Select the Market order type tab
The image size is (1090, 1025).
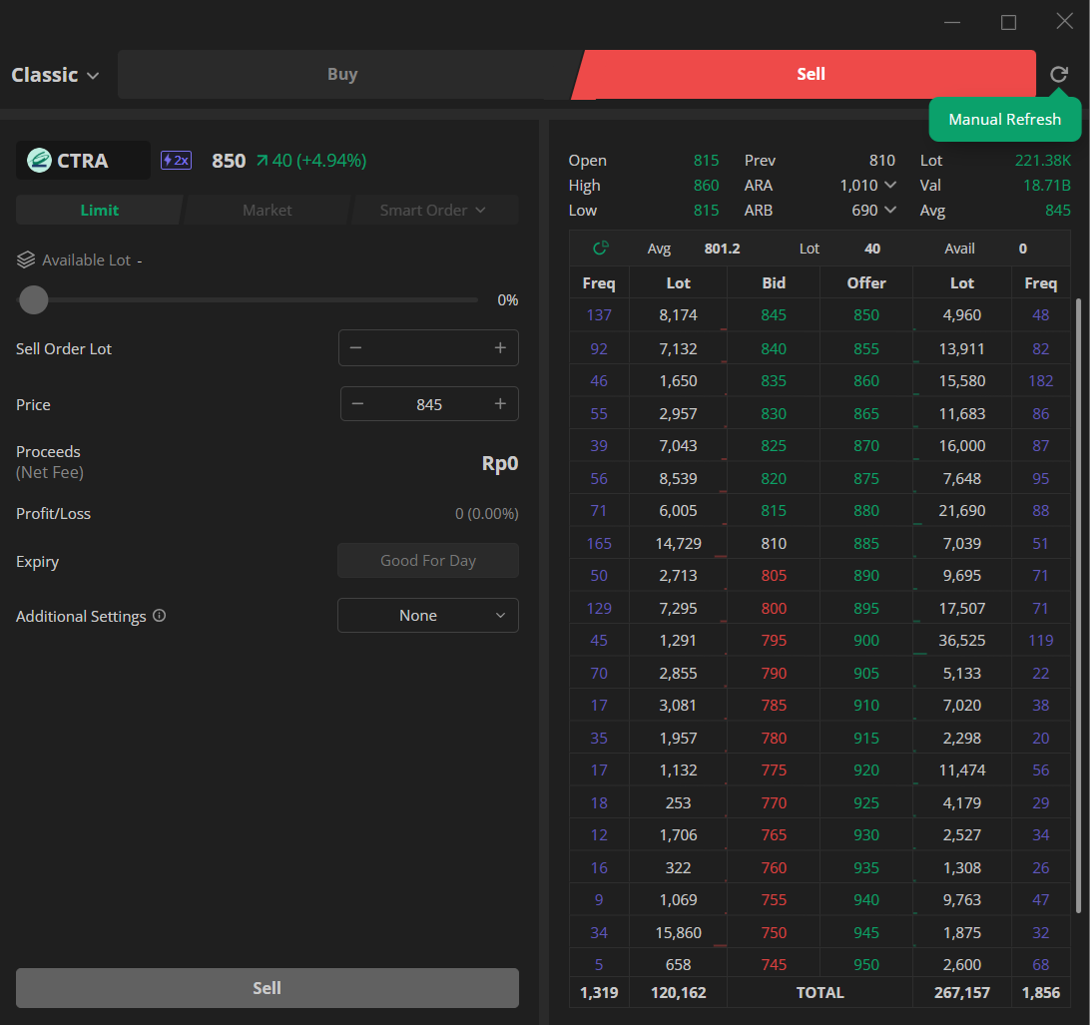point(267,211)
